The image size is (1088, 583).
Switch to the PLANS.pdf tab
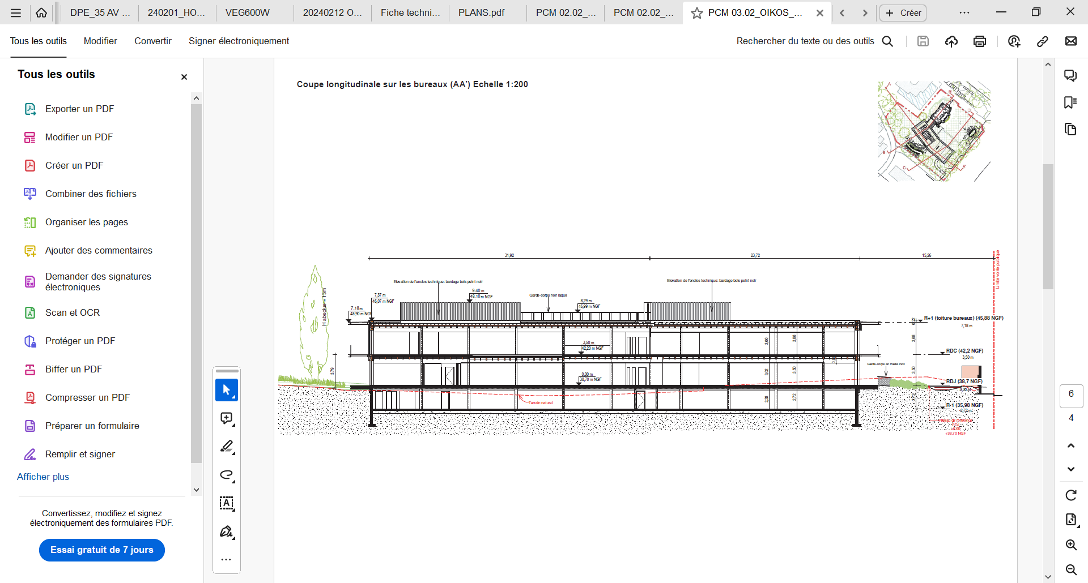(481, 13)
